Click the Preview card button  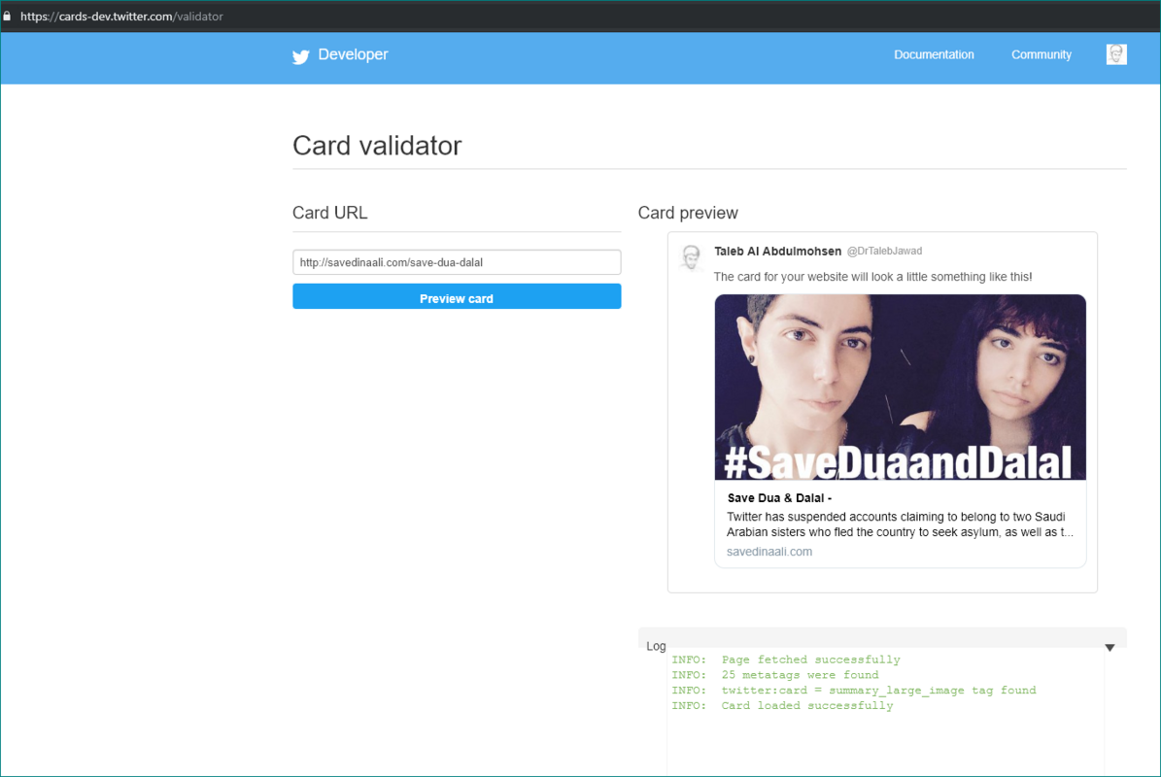point(457,297)
